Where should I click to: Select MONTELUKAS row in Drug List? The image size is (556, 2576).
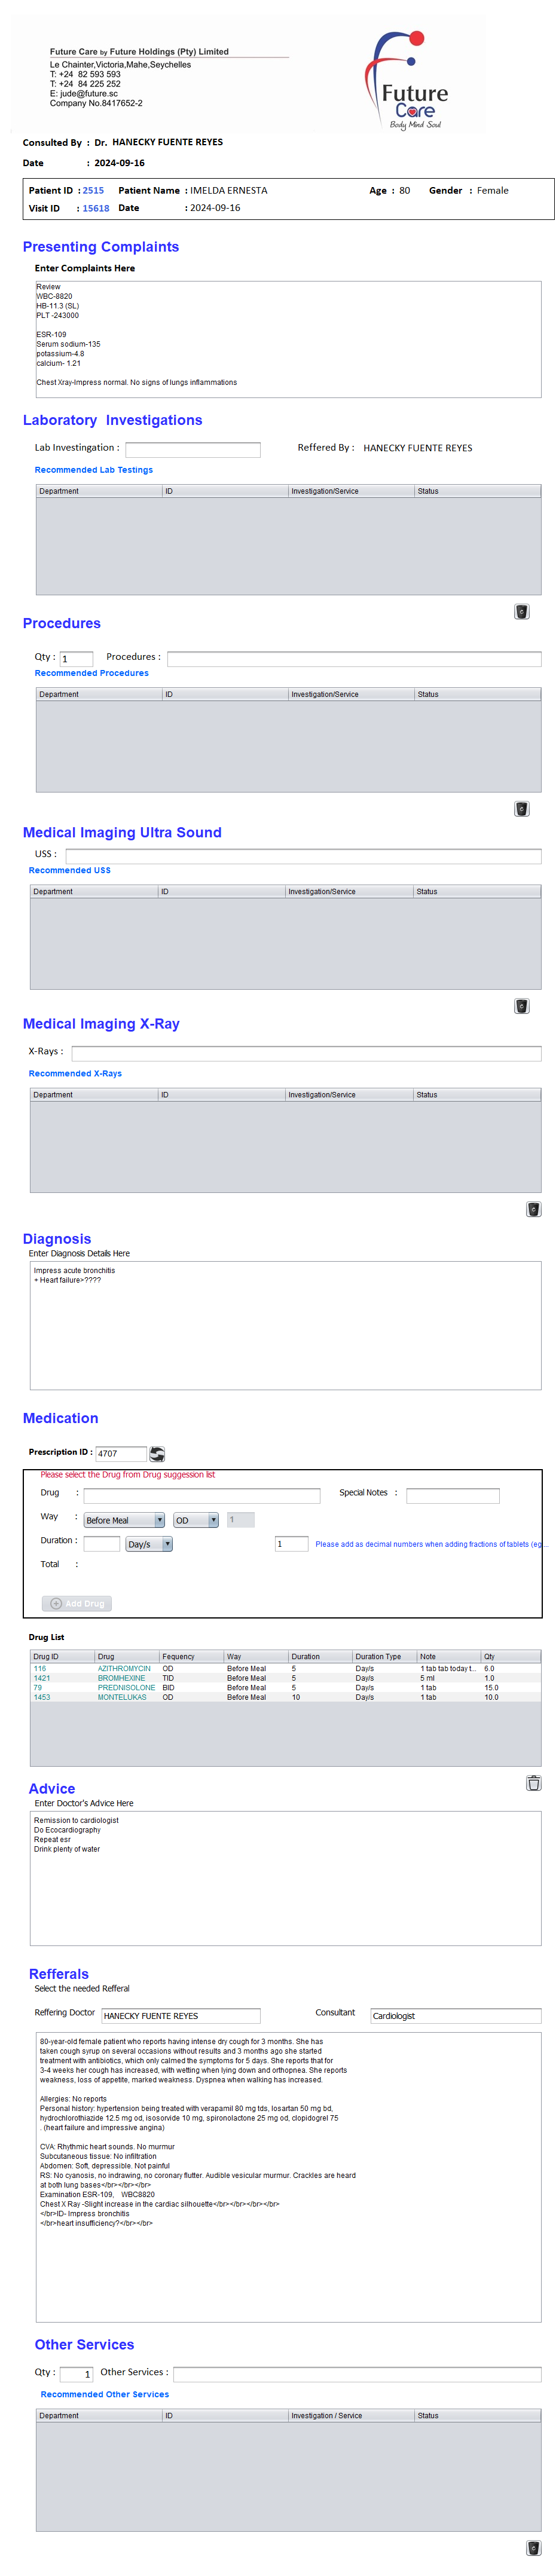tap(122, 1697)
